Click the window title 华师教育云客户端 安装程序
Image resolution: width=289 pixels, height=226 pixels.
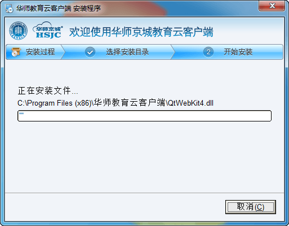(x=59, y=8)
